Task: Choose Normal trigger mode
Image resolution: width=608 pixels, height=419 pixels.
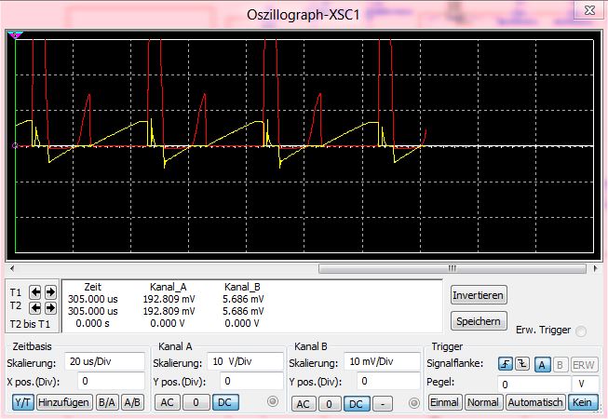Action: point(483,402)
